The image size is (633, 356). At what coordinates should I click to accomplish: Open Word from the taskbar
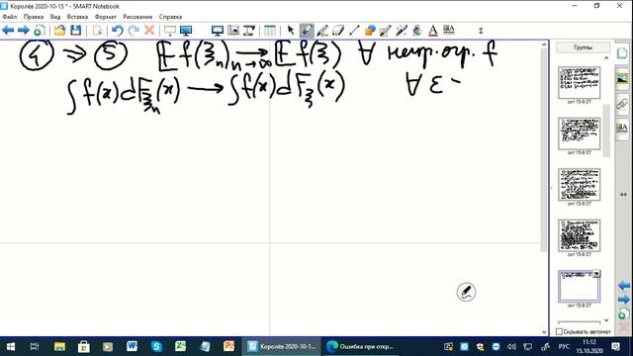coord(132,346)
